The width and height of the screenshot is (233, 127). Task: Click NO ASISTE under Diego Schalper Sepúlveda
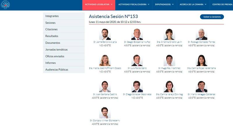pyautogui.click(x=137, y=98)
